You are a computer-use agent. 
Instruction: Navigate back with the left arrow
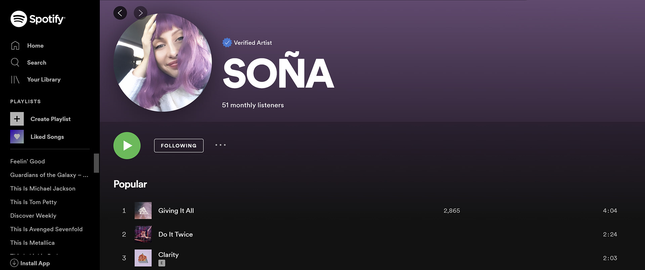click(x=120, y=13)
